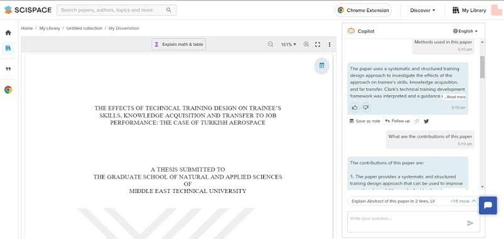Open the SciSpace logo home link
This screenshot has height=239, width=504.
pyautogui.click(x=28, y=10)
